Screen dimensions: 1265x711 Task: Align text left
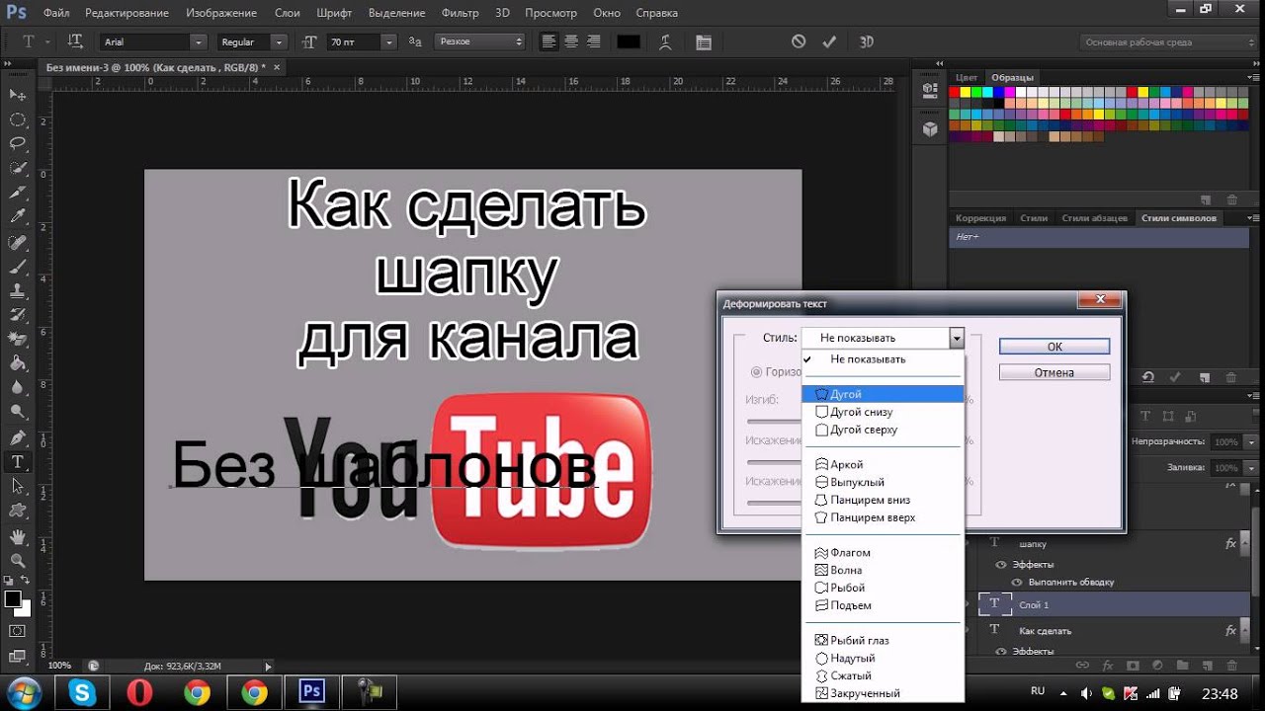pos(549,41)
